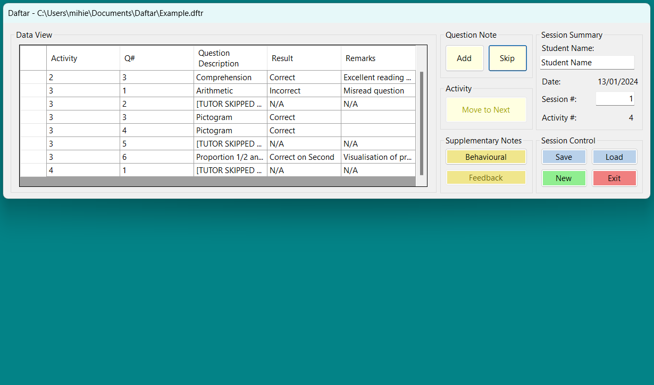Click the Question Description column header
The width and height of the screenshot is (654, 385).
click(230, 58)
